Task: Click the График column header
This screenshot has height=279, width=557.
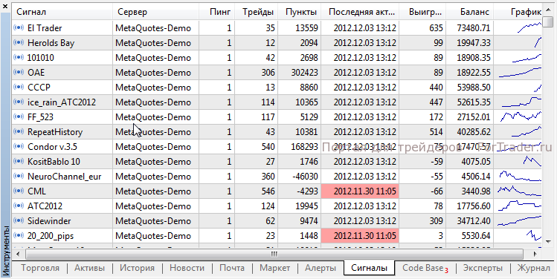Action: tap(518, 12)
